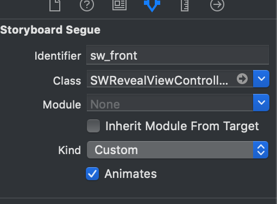This screenshot has width=277, height=204.
Task: Click the Animates label text
Action: point(130,174)
